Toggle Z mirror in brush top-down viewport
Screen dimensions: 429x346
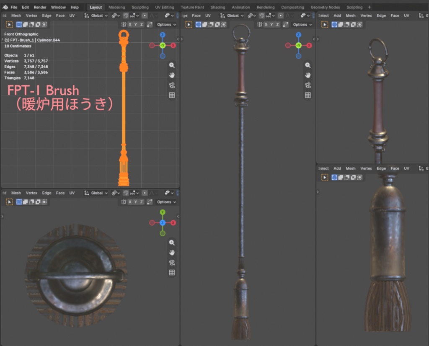tap(142, 202)
